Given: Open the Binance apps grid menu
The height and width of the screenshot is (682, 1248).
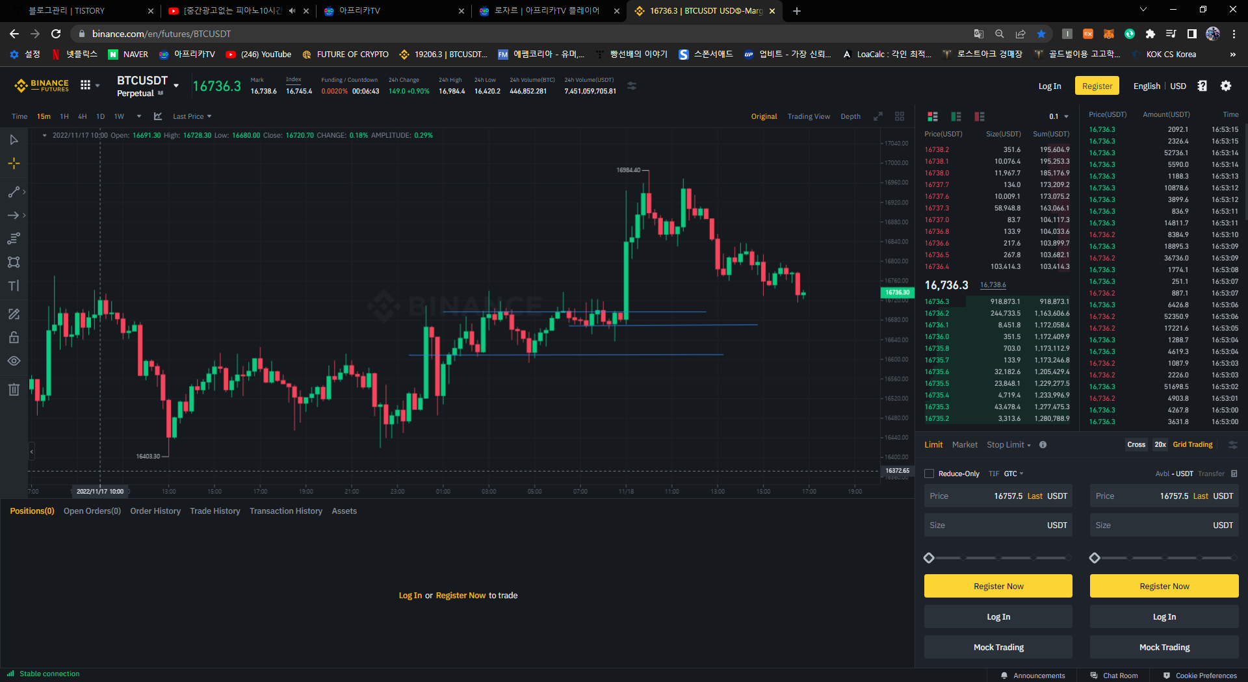Looking at the screenshot, I should [85, 85].
